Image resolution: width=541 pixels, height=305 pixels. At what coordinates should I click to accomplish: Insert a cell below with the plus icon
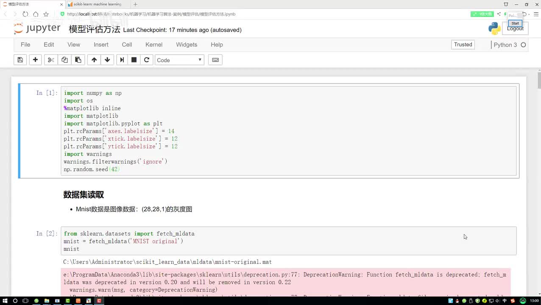(x=36, y=60)
